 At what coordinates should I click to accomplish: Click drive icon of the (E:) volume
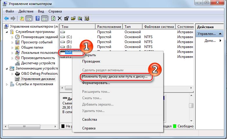click(63, 47)
